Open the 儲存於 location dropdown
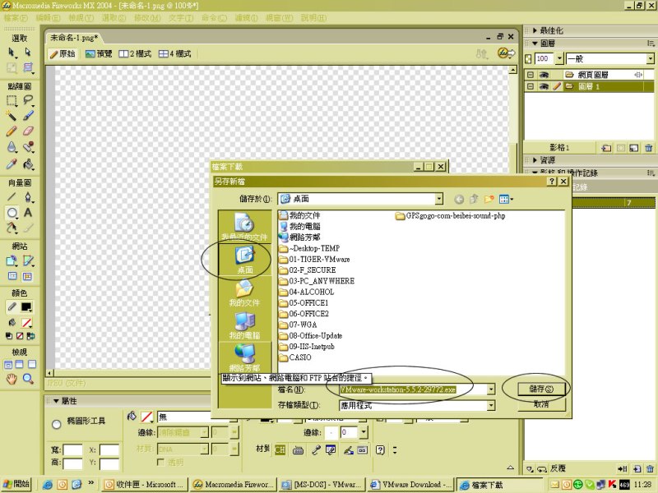The width and height of the screenshot is (658, 493). point(438,199)
